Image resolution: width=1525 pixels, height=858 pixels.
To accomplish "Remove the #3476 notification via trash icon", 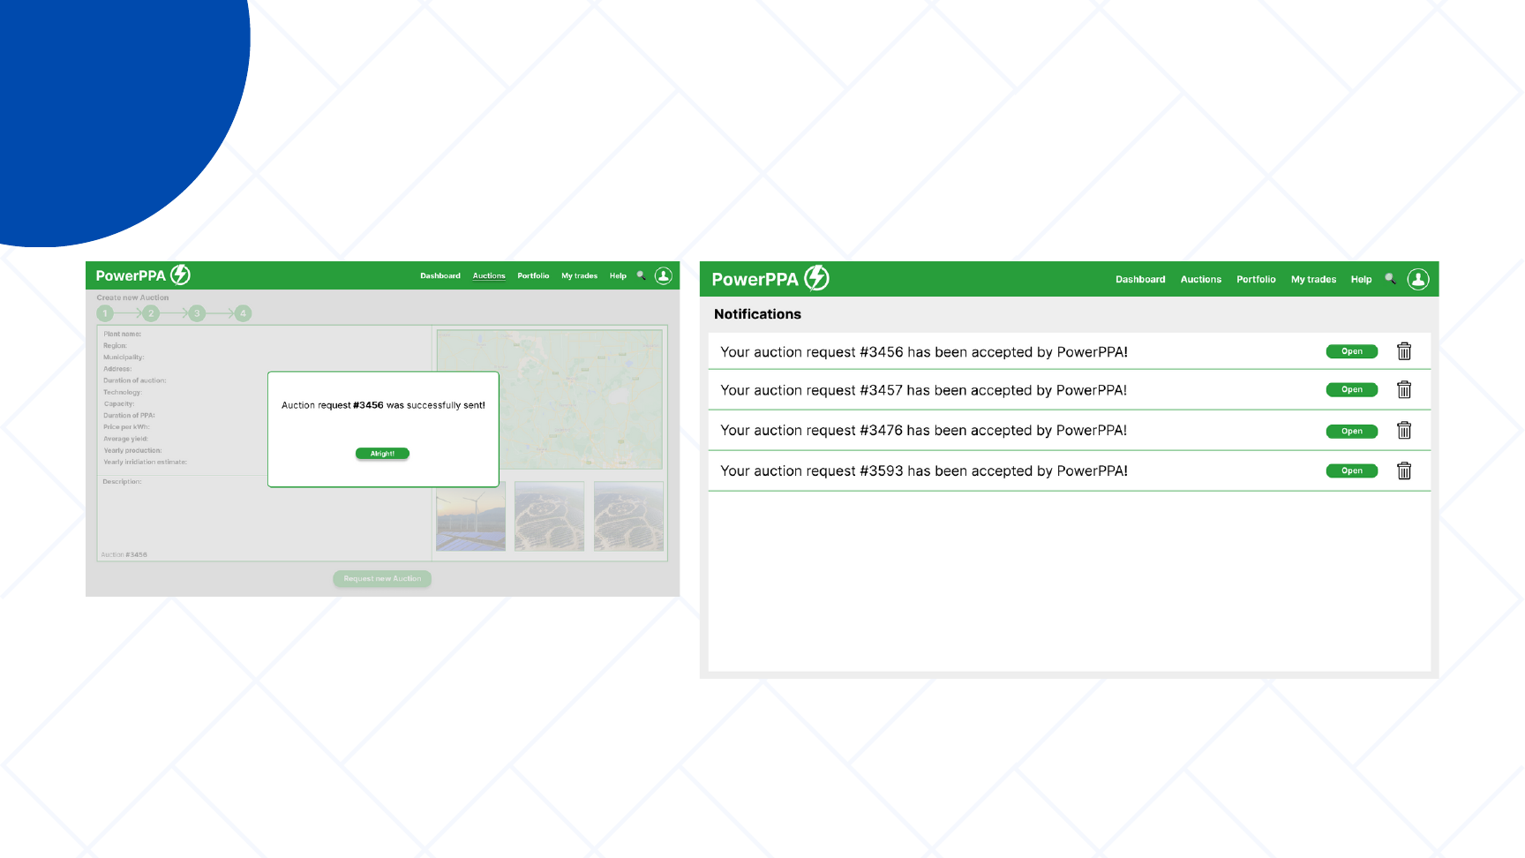I will (1404, 431).
